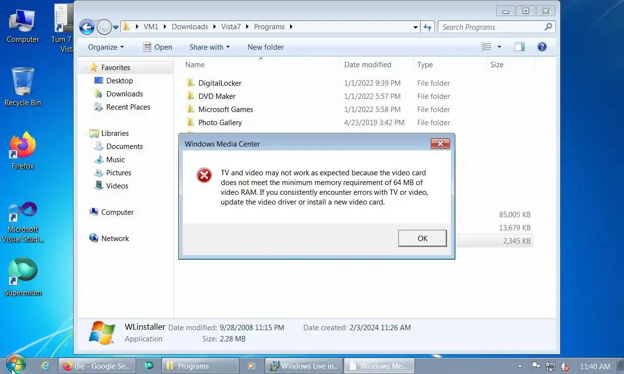Image resolution: width=624 pixels, height=374 pixels.
Task: Click the 13,679 KB size cell
Action: (514, 228)
